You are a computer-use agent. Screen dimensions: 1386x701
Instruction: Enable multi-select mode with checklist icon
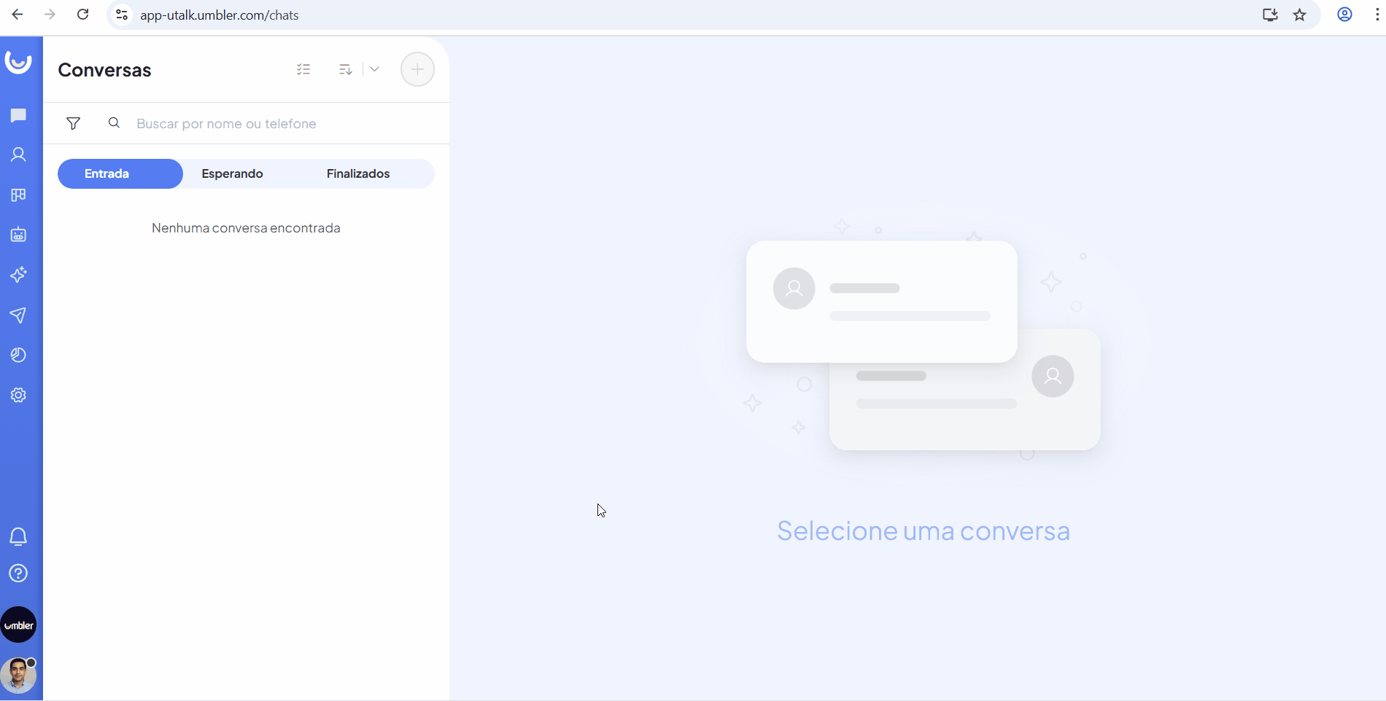(303, 69)
